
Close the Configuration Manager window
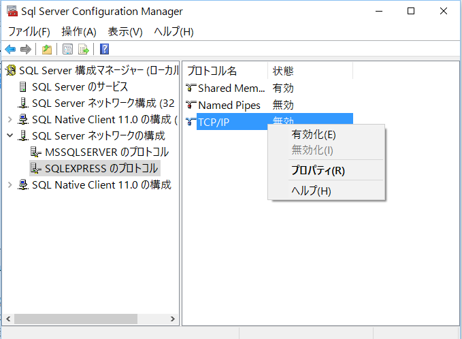[443, 11]
